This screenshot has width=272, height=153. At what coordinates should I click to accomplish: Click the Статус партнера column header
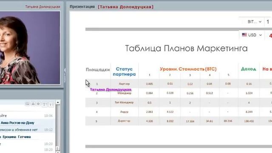[124, 71]
